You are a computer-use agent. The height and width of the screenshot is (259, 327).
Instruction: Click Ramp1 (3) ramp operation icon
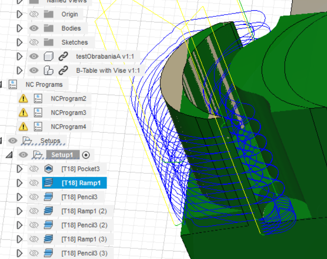pos(48,239)
